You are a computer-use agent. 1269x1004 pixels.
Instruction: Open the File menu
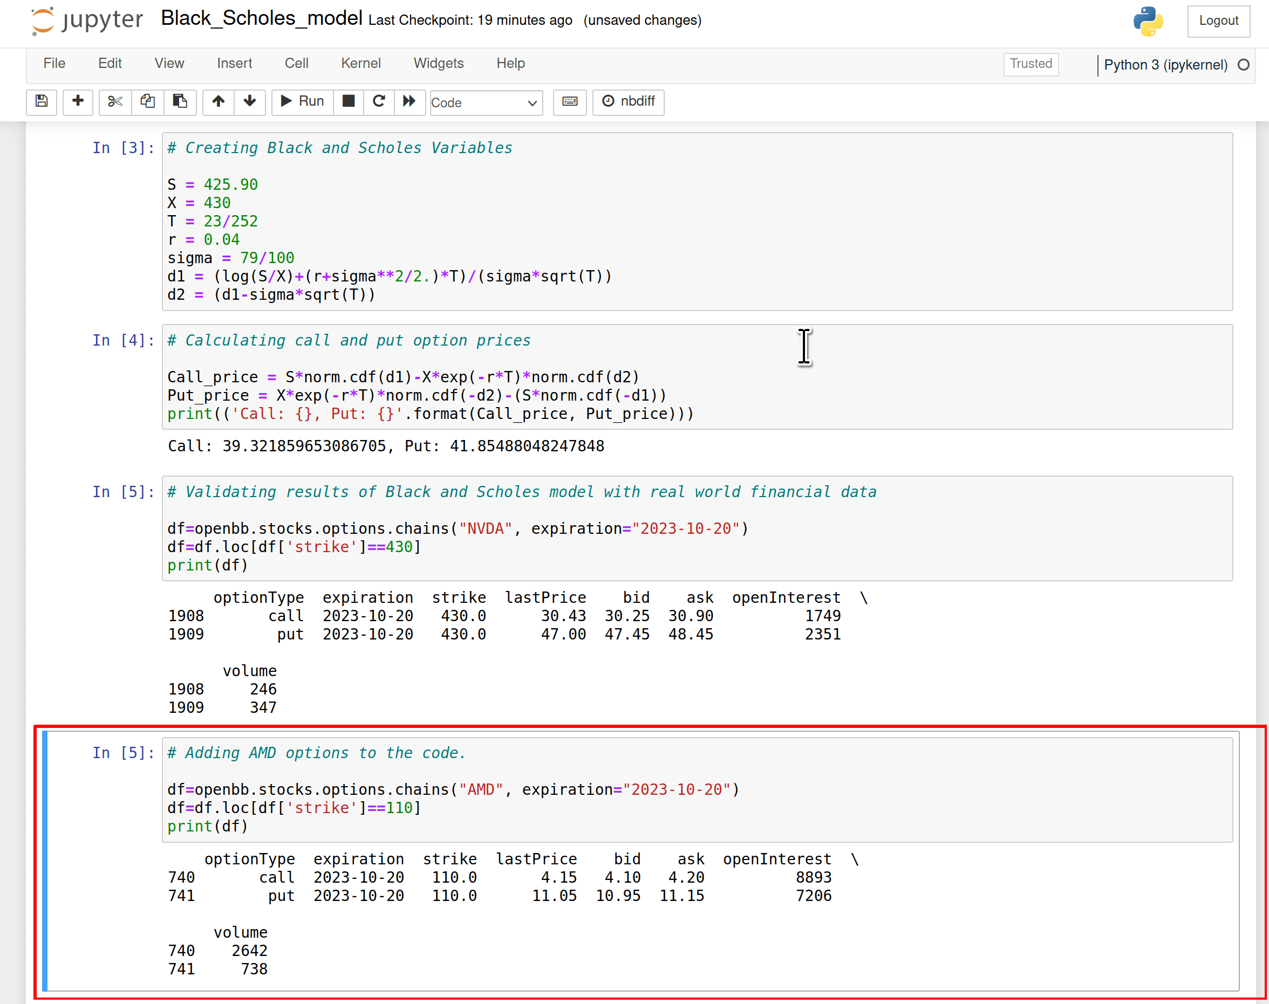click(54, 64)
